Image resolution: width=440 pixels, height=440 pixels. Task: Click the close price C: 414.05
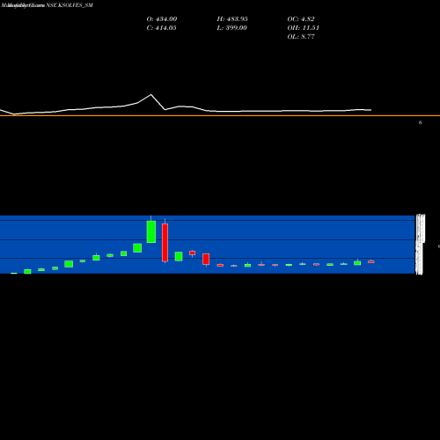click(x=161, y=27)
